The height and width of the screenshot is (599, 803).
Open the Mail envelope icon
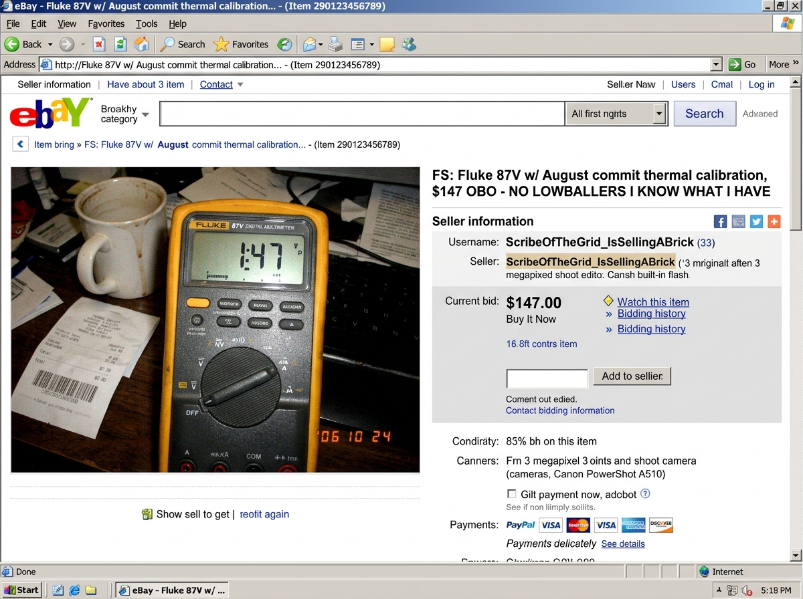click(308, 44)
